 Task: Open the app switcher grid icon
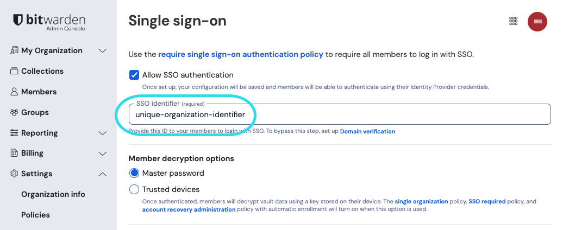click(513, 21)
